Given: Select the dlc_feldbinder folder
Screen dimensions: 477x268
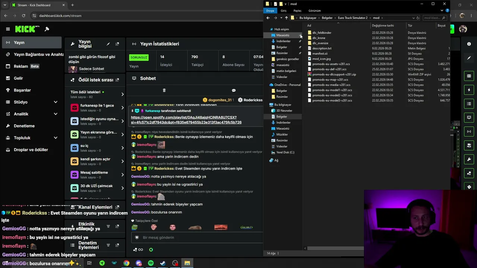Looking at the screenshot, I should pos(322,33).
